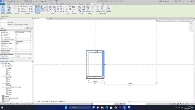Expand the Families tree node
The image size is (195, 110).
click(x=1, y=102)
